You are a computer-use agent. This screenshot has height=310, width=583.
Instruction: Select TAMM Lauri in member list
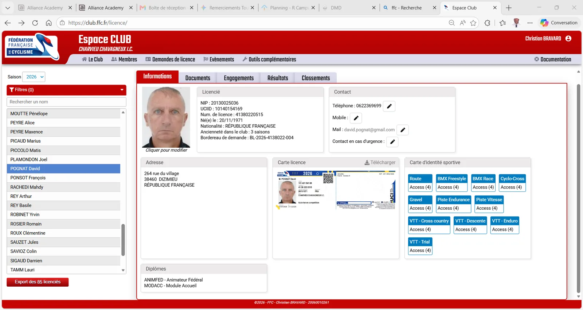[63, 270]
